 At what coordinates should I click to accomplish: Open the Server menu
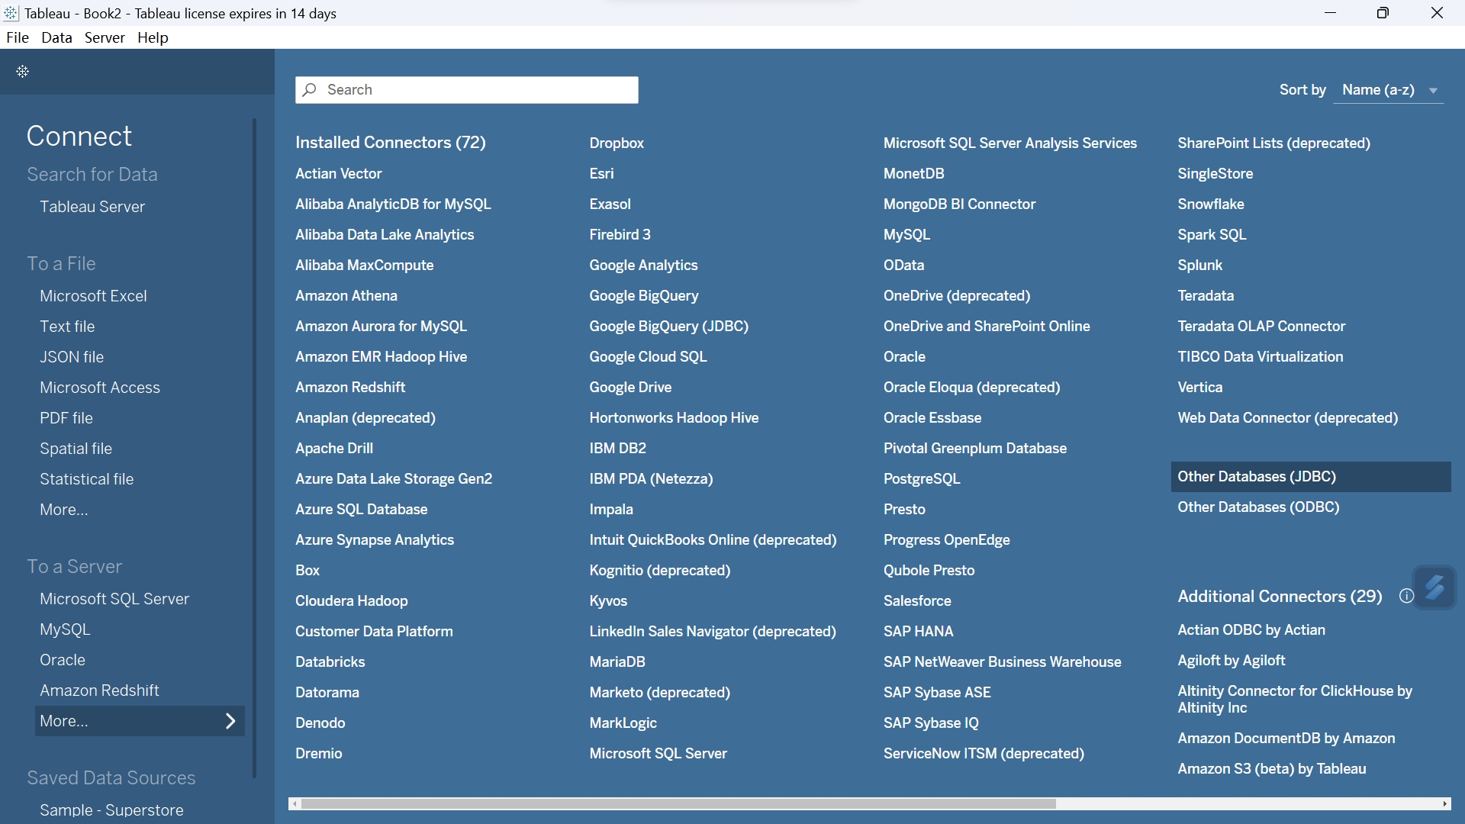point(105,37)
